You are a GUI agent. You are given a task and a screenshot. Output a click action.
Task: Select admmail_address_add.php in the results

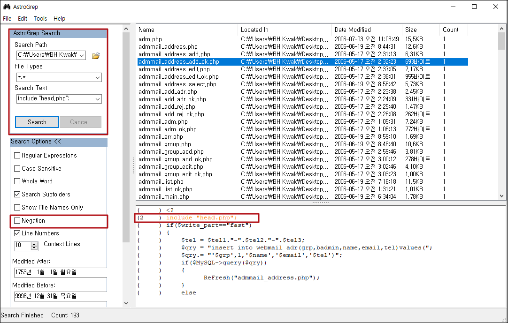coord(303,54)
